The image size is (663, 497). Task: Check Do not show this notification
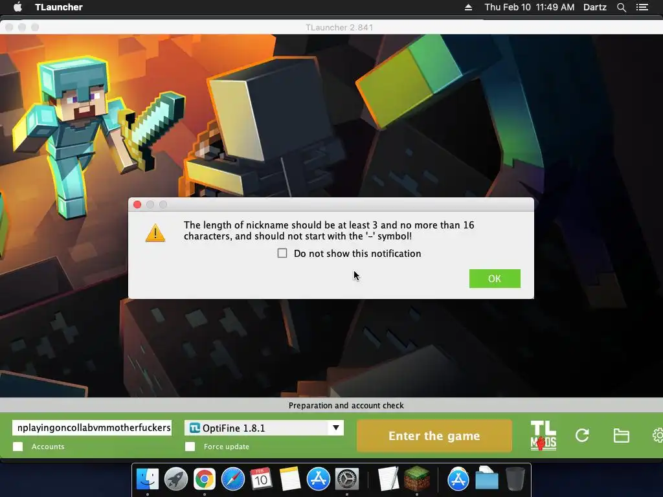coord(282,253)
